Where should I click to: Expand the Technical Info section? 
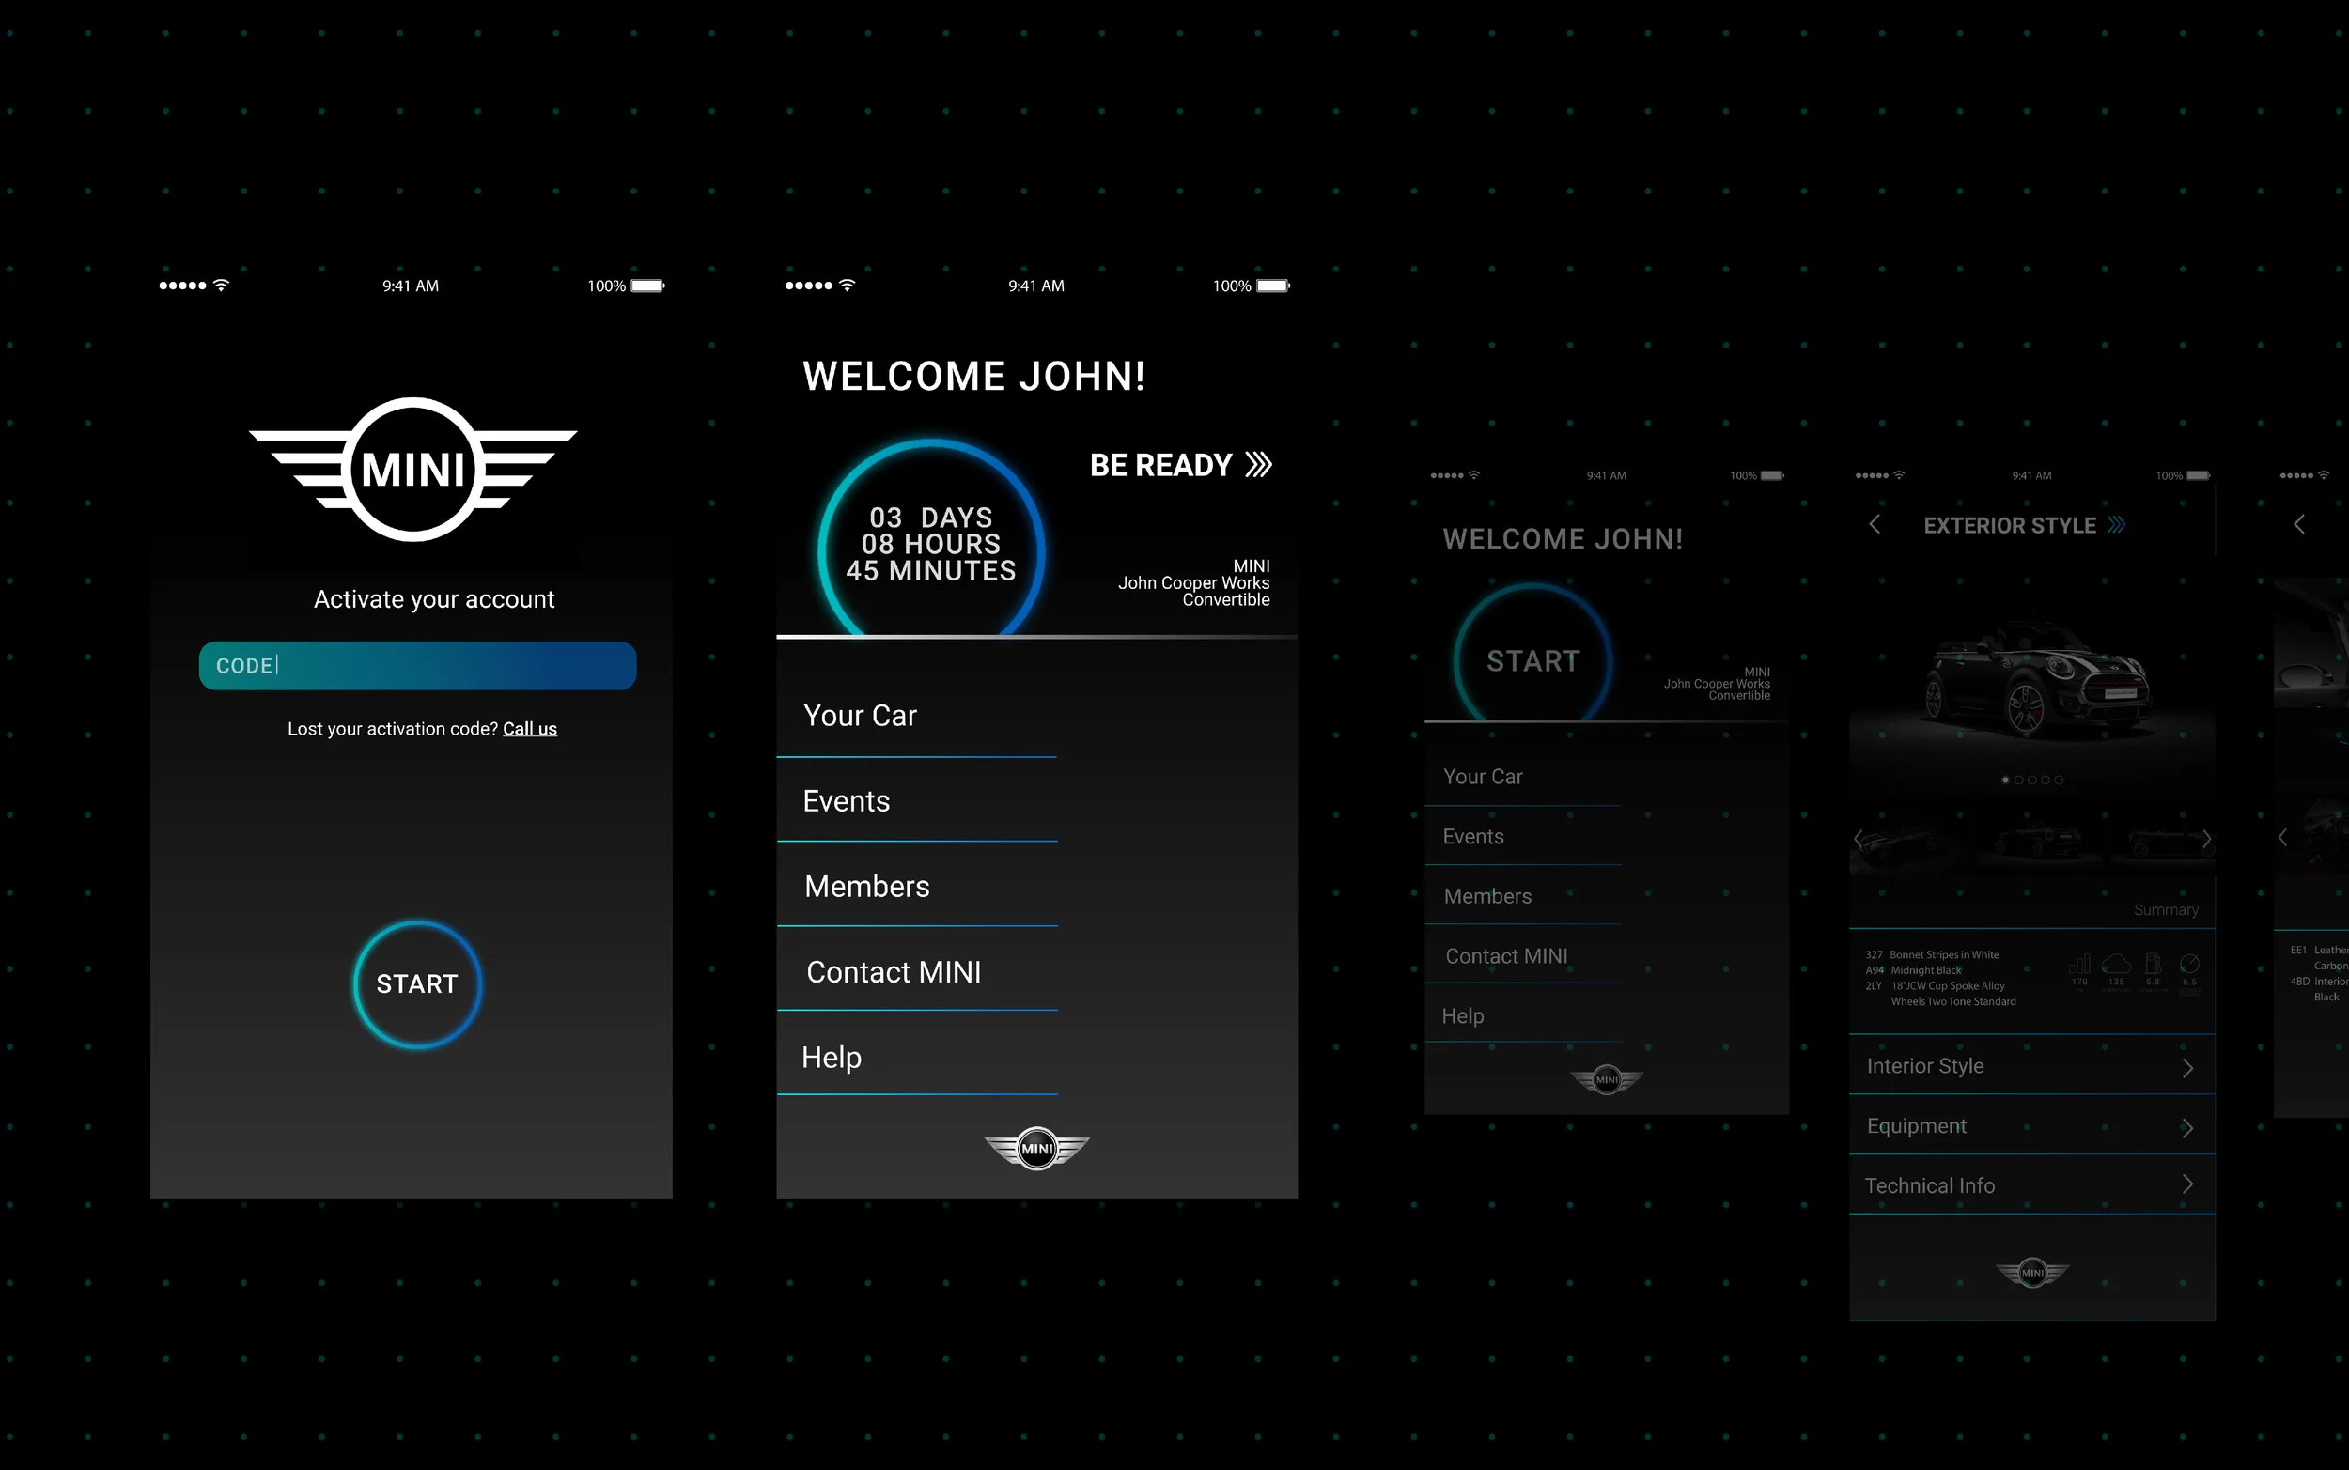tap(2032, 1185)
